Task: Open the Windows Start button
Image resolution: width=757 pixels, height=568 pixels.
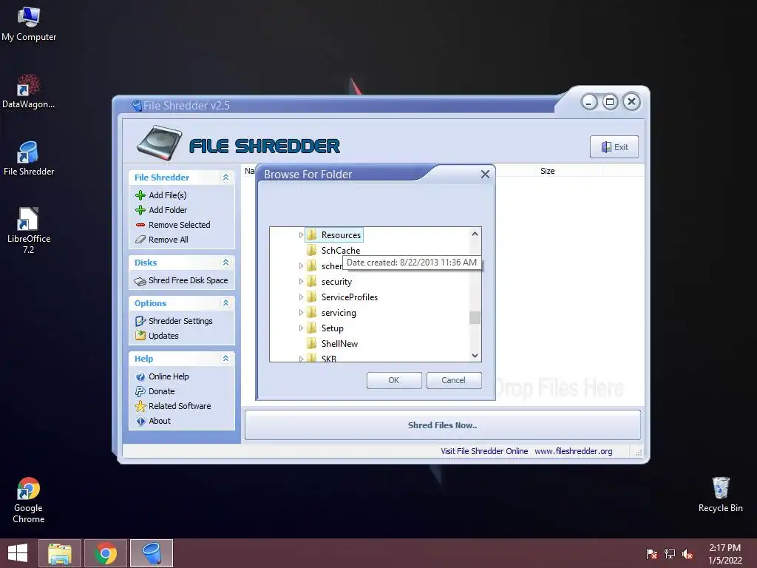Action: 18,553
